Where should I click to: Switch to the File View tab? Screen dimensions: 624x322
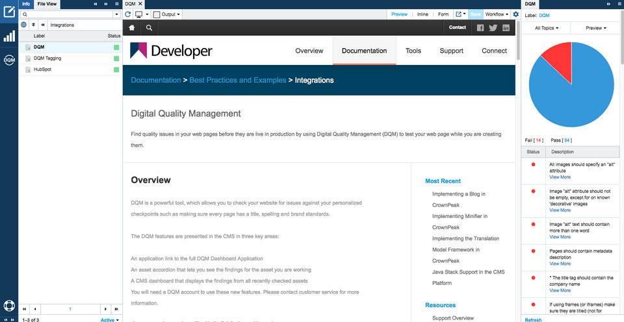[47, 4]
